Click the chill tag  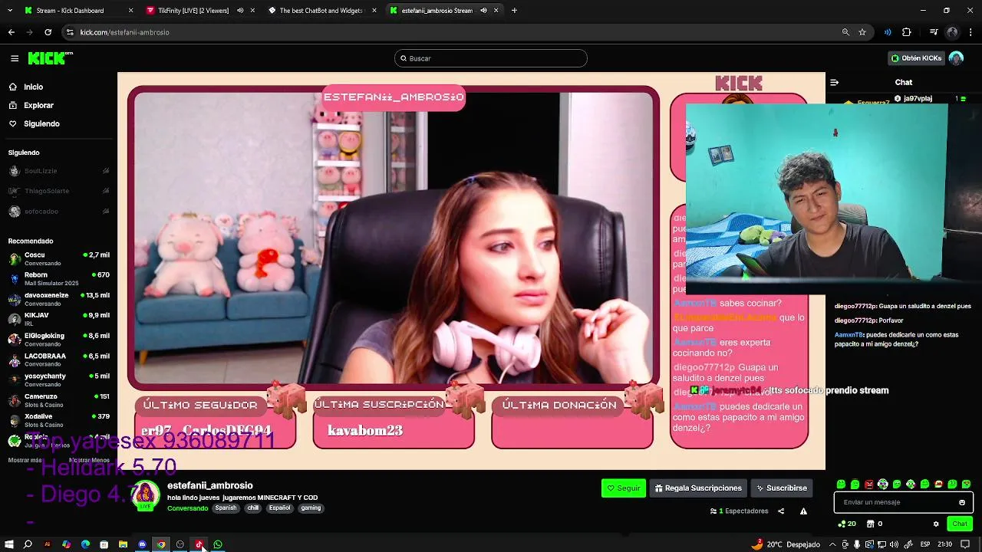tap(253, 508)
